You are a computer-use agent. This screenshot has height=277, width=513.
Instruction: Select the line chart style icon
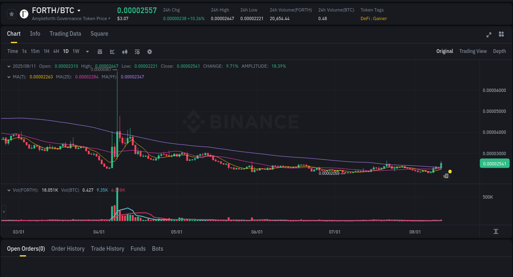112,51
